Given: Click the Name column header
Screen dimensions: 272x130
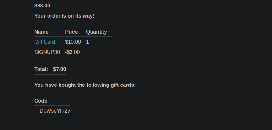Looking at the screenshot, I should point(41,32).
